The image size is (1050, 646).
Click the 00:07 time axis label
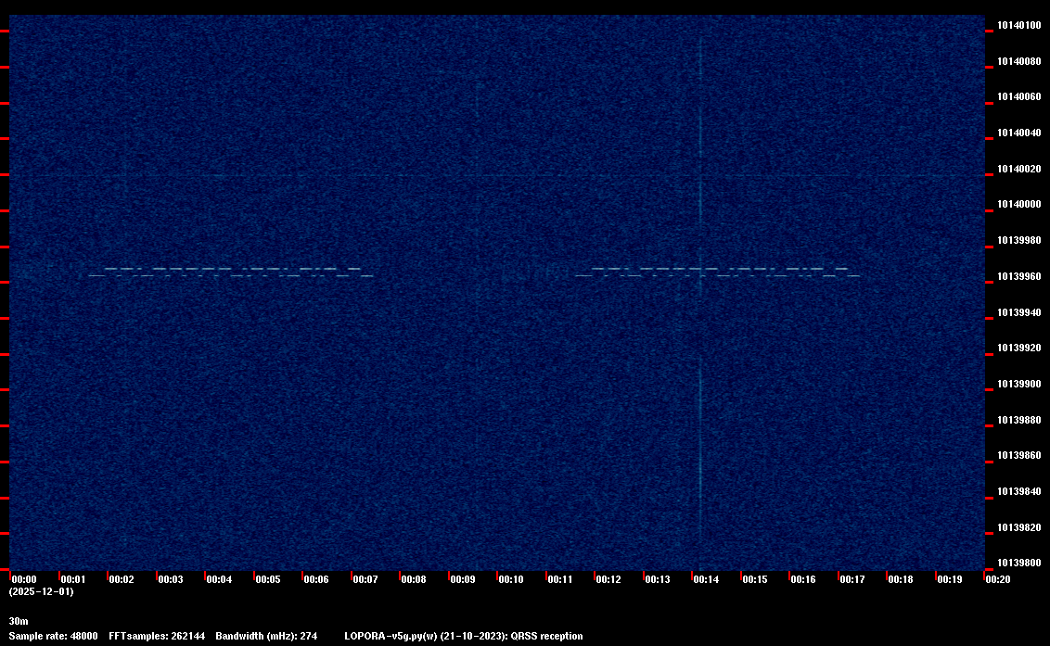click(x=365, y=579)
